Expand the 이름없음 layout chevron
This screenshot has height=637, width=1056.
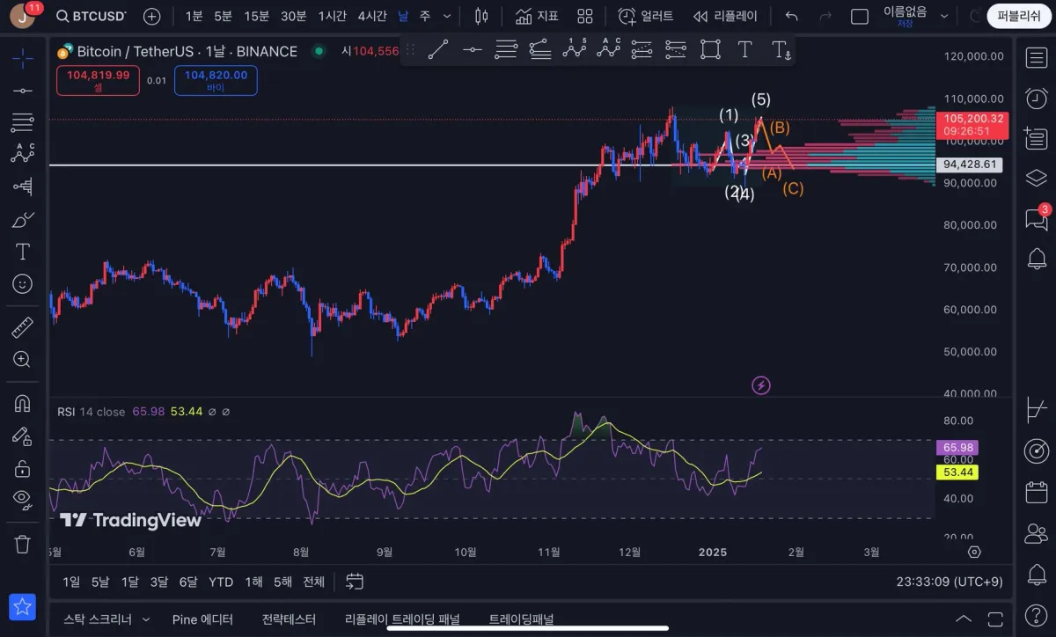[x=944, y=16]
